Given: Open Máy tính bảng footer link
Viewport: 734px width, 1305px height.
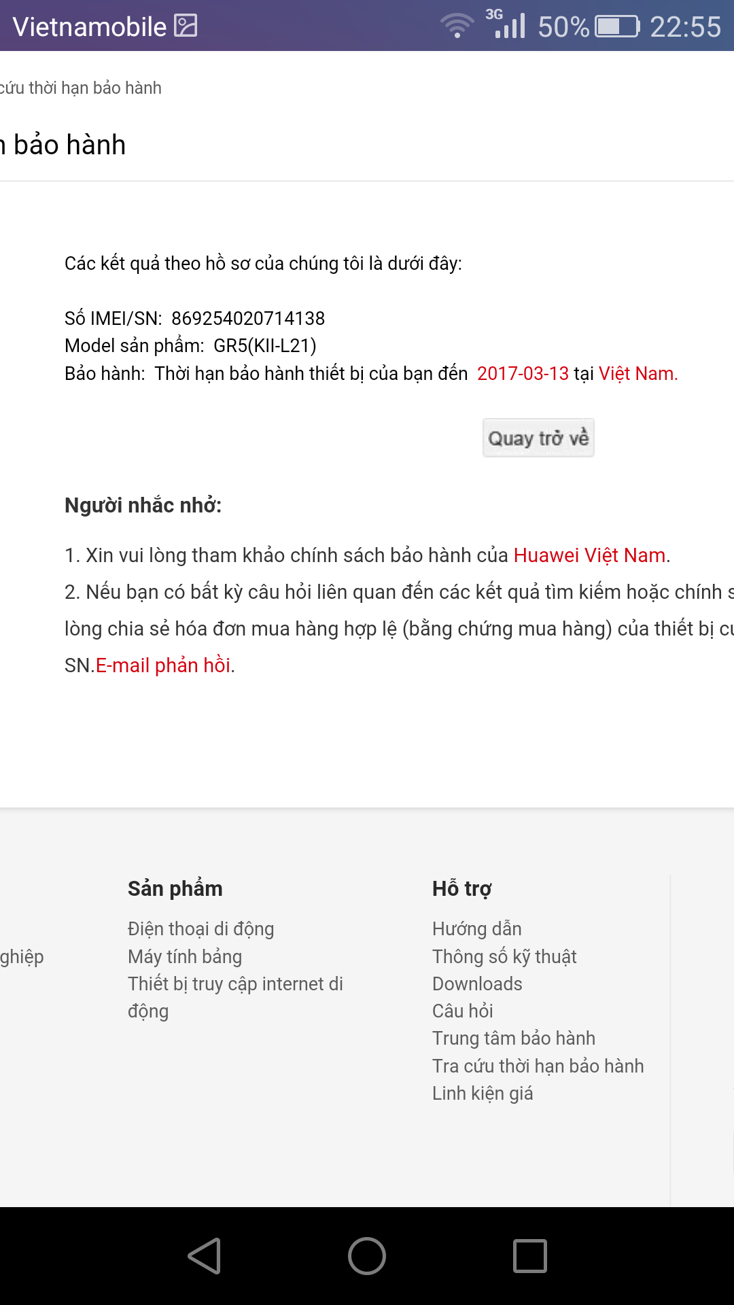Looking at the screenshot, I should point(185,957).
